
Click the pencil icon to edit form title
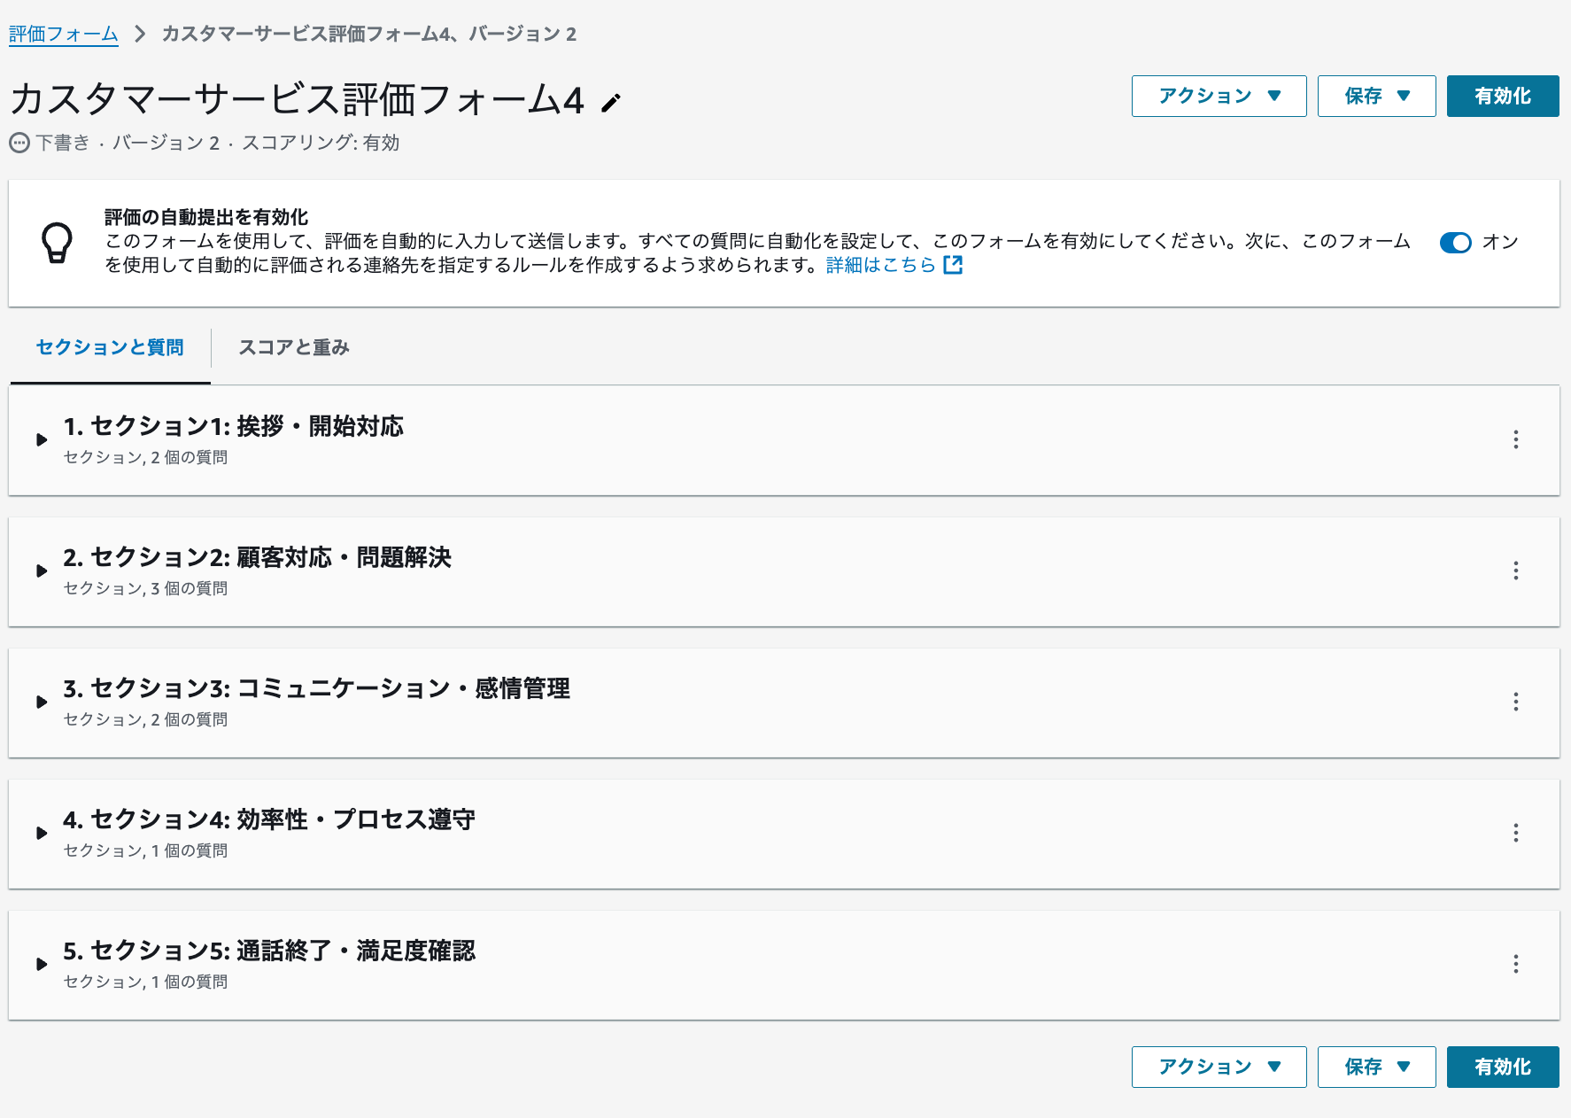tap(611, 103)
